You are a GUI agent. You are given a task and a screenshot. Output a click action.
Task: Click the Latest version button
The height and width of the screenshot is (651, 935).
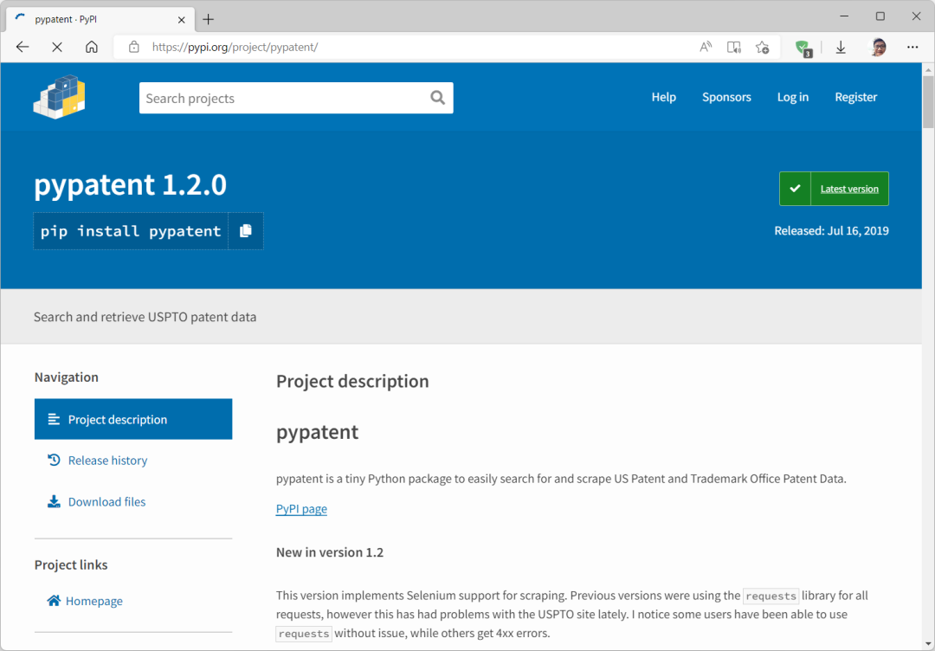point(834,189)
